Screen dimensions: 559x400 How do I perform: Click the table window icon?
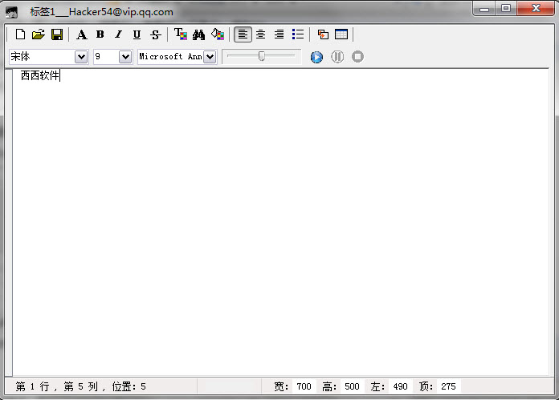coord(341,34)
